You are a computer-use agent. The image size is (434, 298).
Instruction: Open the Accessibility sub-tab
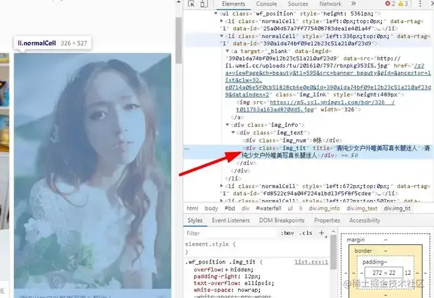pos(365,221)
